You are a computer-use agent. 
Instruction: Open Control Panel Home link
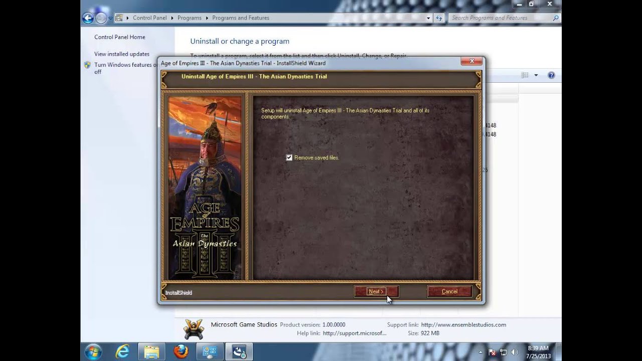120,37
